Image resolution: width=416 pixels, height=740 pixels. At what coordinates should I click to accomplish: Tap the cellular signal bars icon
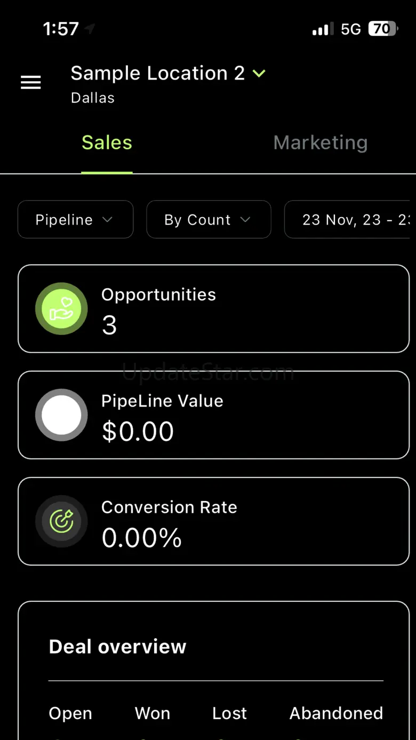click(x=323, y=29)
